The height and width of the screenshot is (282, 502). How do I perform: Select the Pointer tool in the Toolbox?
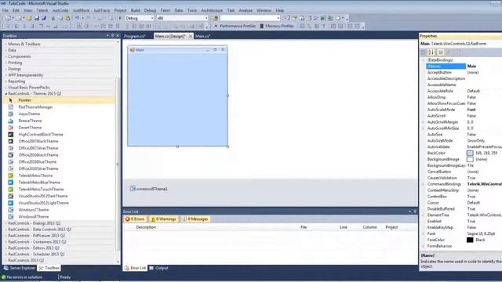tap(59, 100)
